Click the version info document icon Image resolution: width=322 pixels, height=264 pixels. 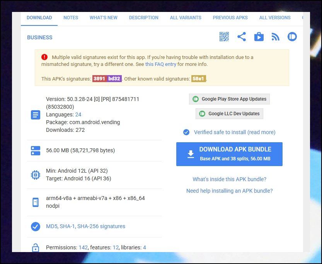[x=36, y=115]
